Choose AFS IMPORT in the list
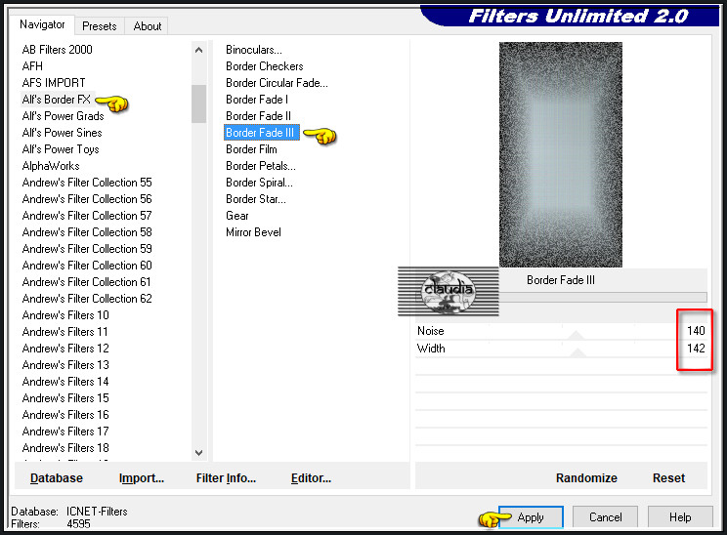This screenshot has height=535, width=727. point(54,82)
